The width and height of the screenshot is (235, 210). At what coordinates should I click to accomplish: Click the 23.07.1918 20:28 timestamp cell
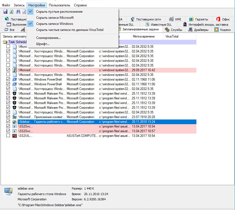[143, 117]
